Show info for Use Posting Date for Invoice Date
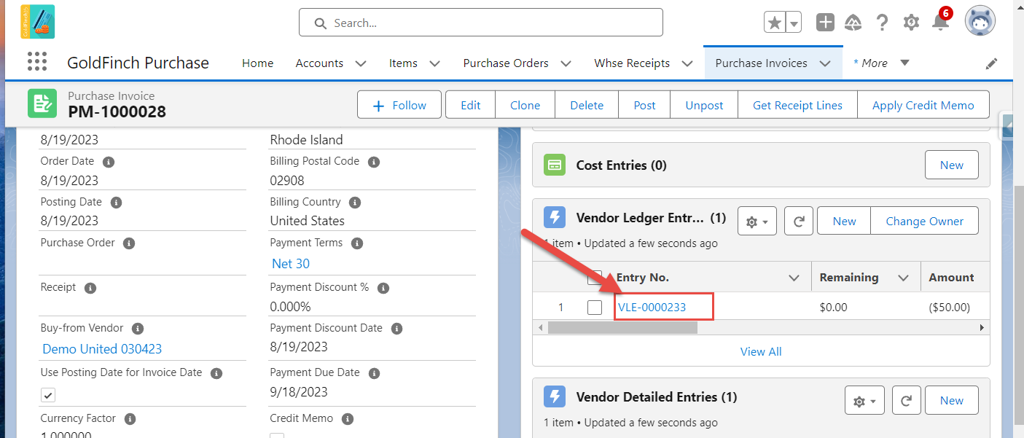 pos(216,373)
